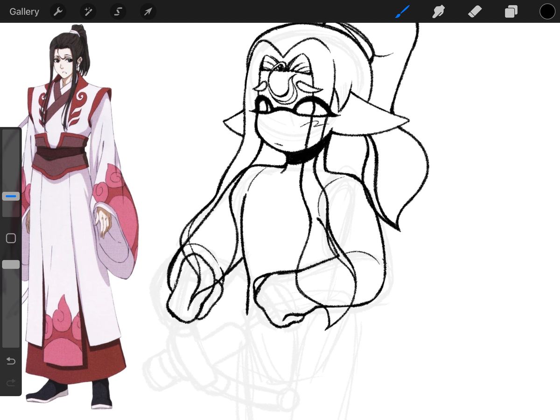Image resolution: width=560 pixels, height=420 pixels.
Task: Click the brush size slider handle
Action: click(x=11, y=196)
